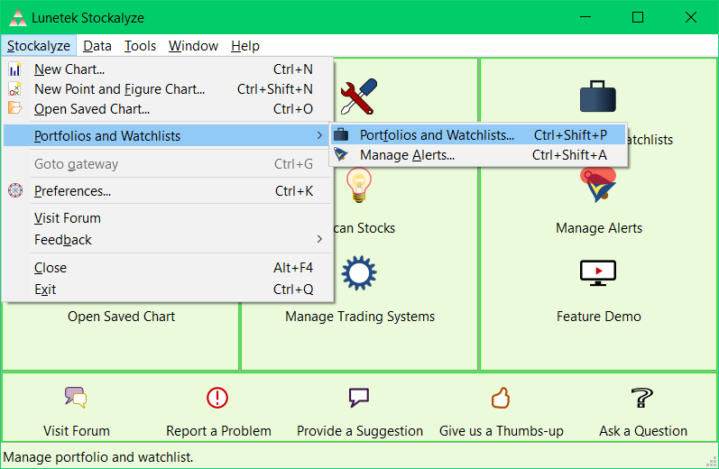
Task: Click the Manage Alerts submenu icon
Action: click(x=341, y=155)
